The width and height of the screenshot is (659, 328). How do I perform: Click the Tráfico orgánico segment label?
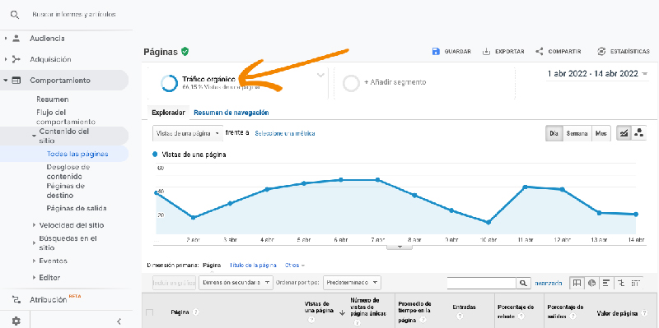point(208,79)
